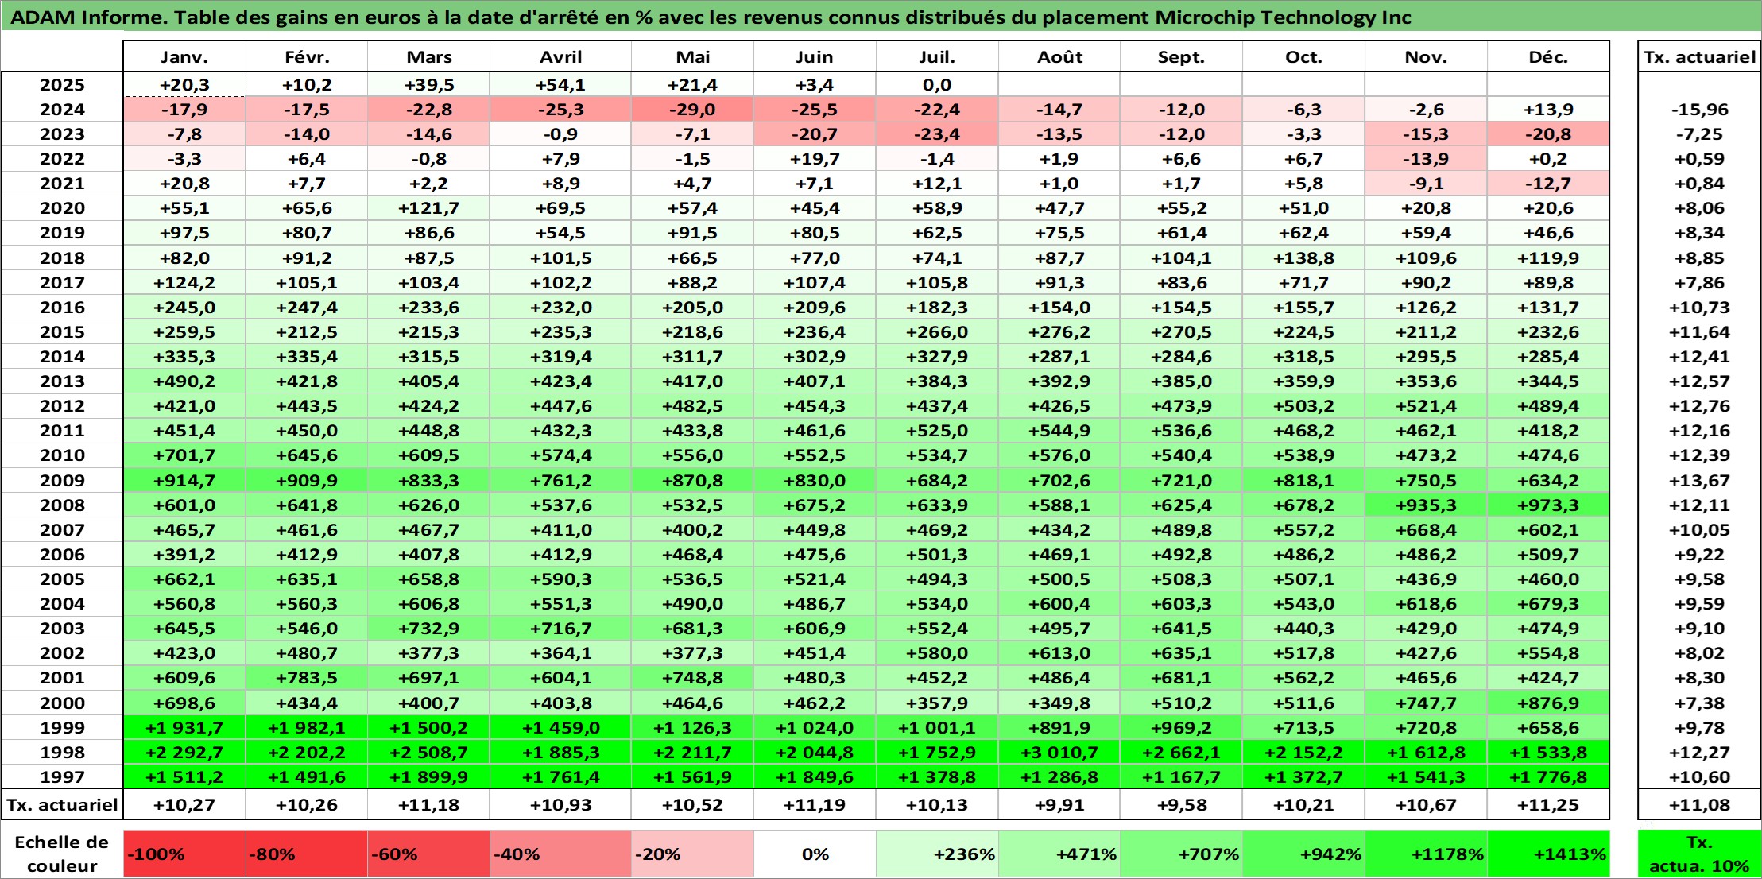Click cell +662,1 in Janv. 2005

(x=184, y=579)
